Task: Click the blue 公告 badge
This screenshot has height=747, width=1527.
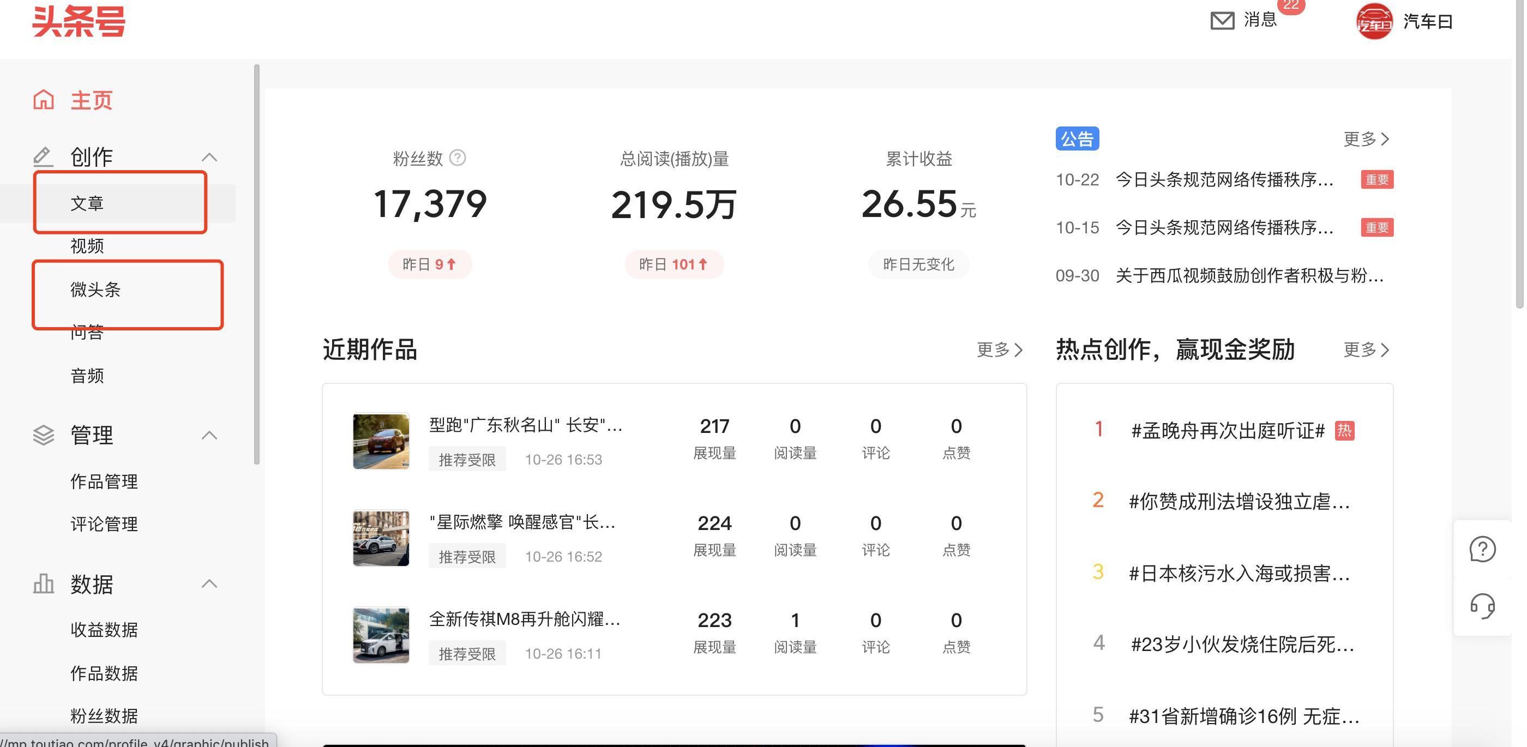Action: click(x=1077, y=138)
